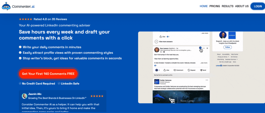
Task: Click View more answers in the demo
Action: pyautogui.click(x=164, y=42)
